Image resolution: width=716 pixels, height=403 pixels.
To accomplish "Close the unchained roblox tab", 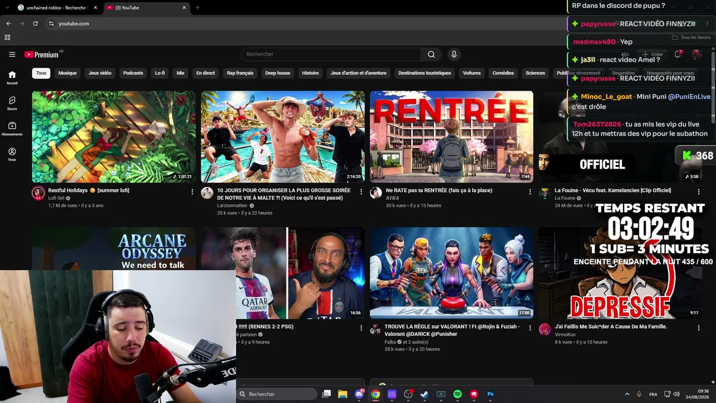I will pos(95,7).
